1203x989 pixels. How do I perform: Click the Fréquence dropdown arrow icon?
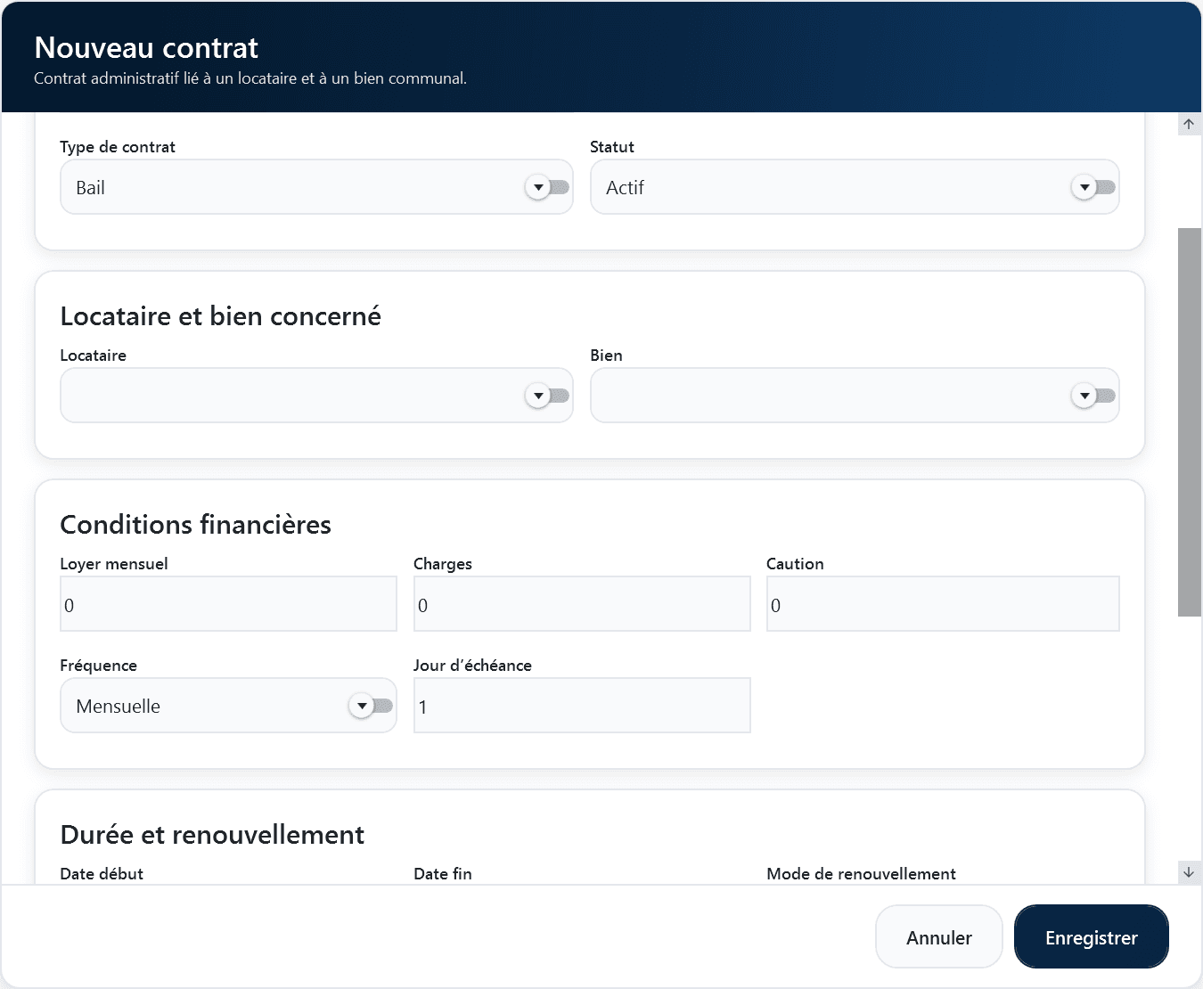(362, 706)
